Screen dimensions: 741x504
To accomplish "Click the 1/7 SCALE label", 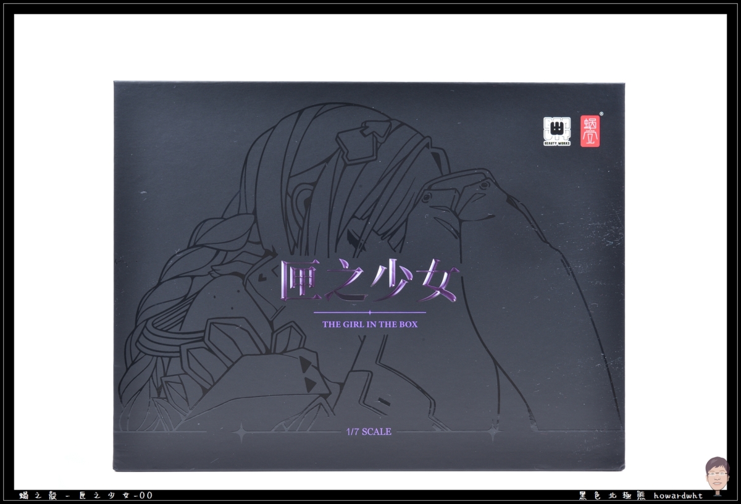I will coord(369,432).
